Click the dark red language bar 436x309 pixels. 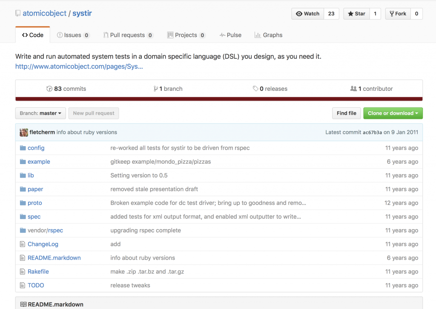coord(219,99)
